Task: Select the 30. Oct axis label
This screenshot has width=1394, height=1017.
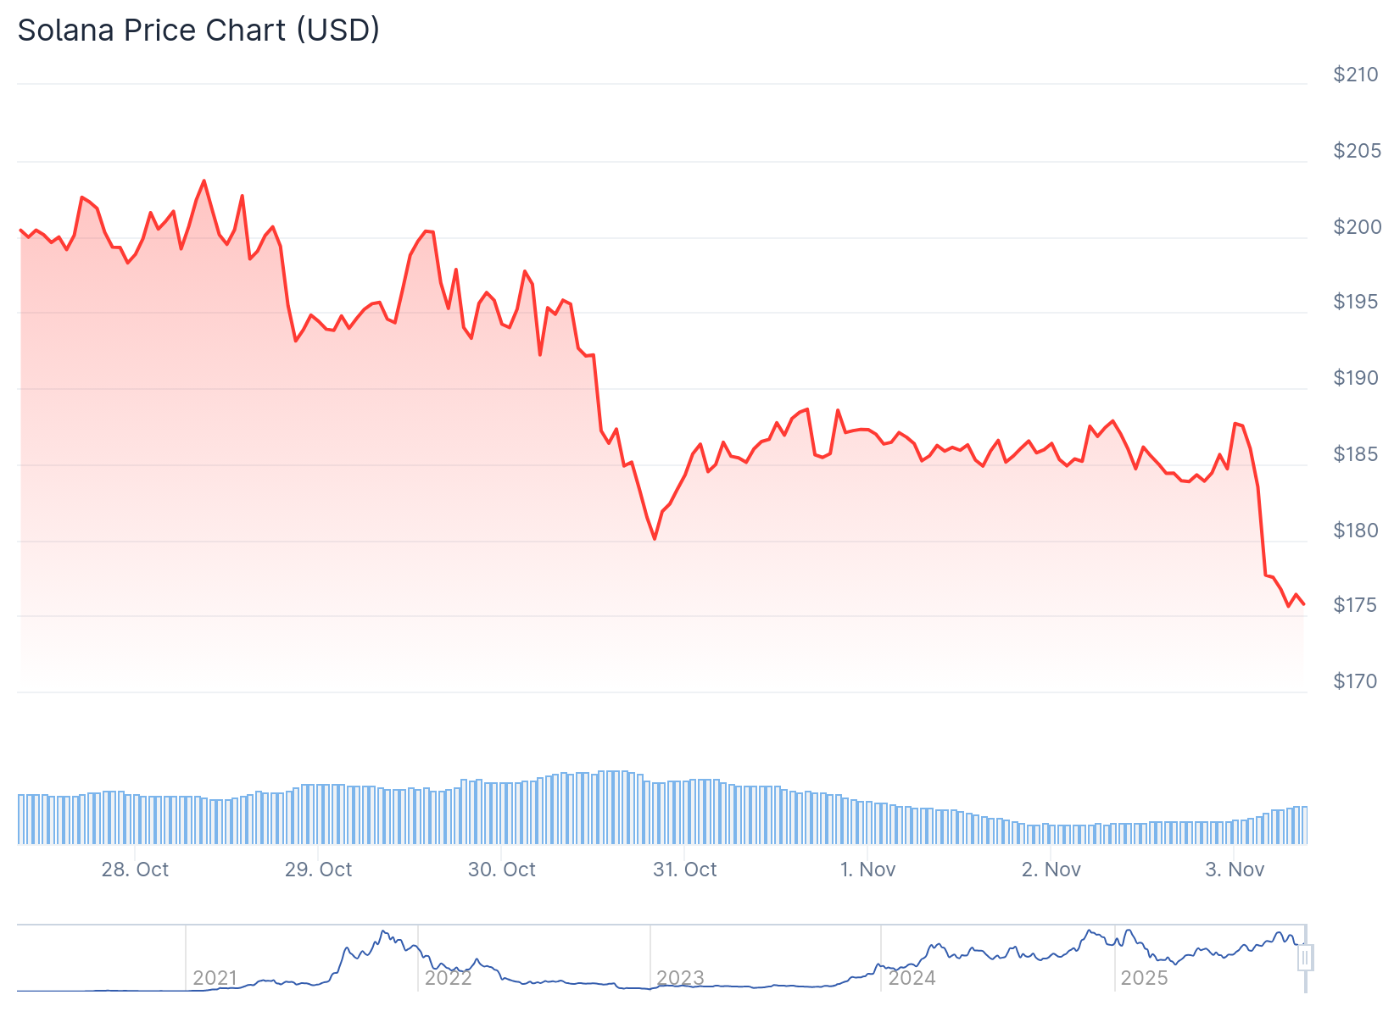Action: (502, 870)
